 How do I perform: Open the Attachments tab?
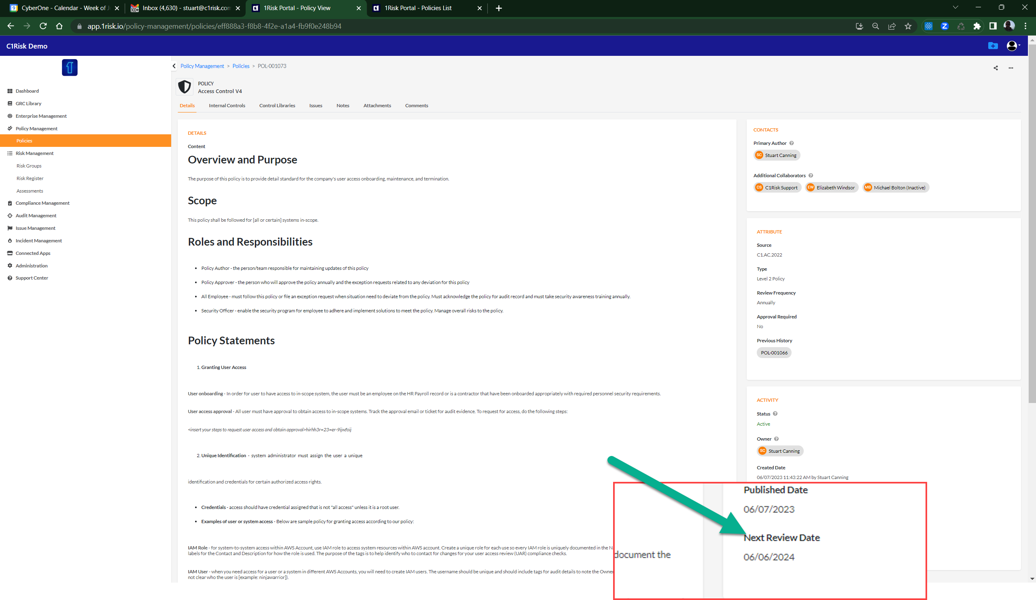[377, 106]
